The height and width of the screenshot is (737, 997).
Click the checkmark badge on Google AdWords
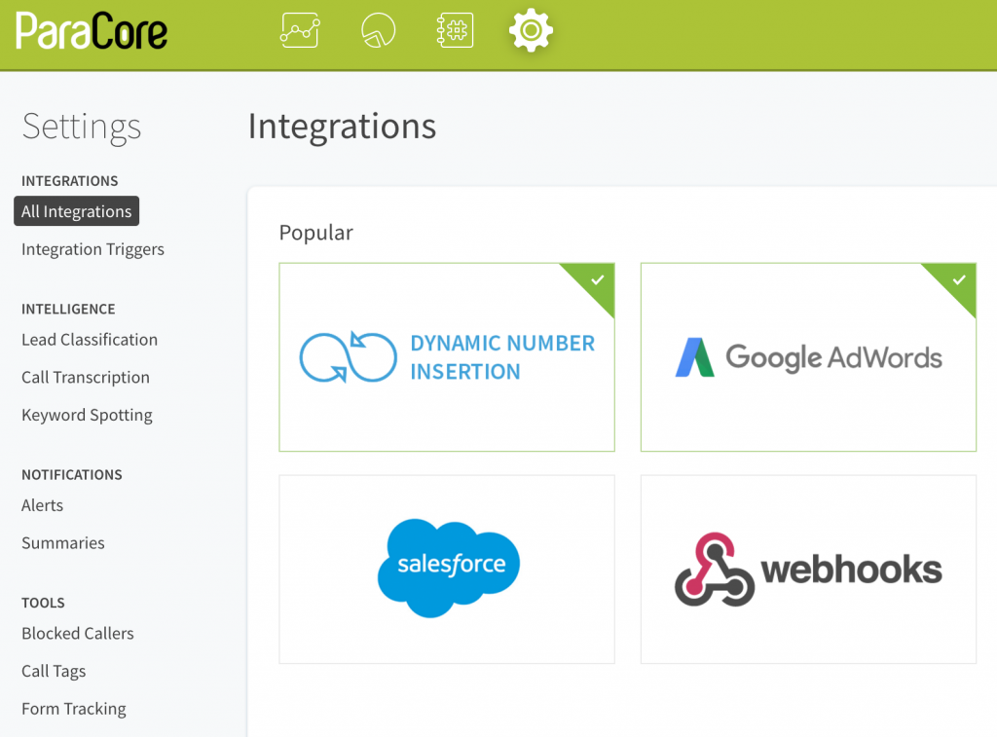point(958,280)
